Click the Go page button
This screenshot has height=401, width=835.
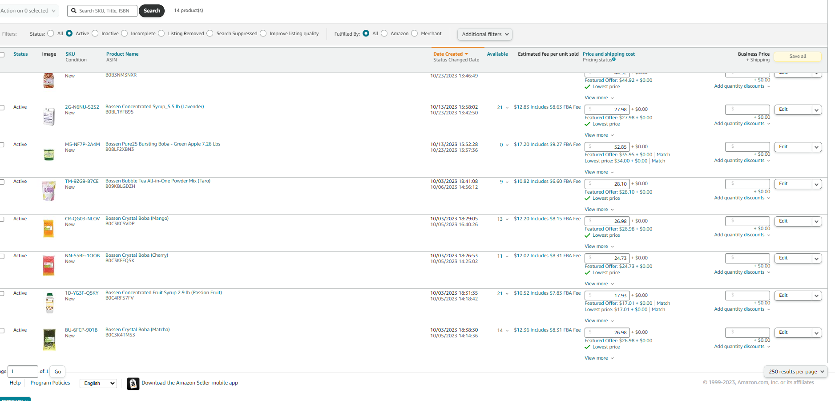(x=58, y=372)
